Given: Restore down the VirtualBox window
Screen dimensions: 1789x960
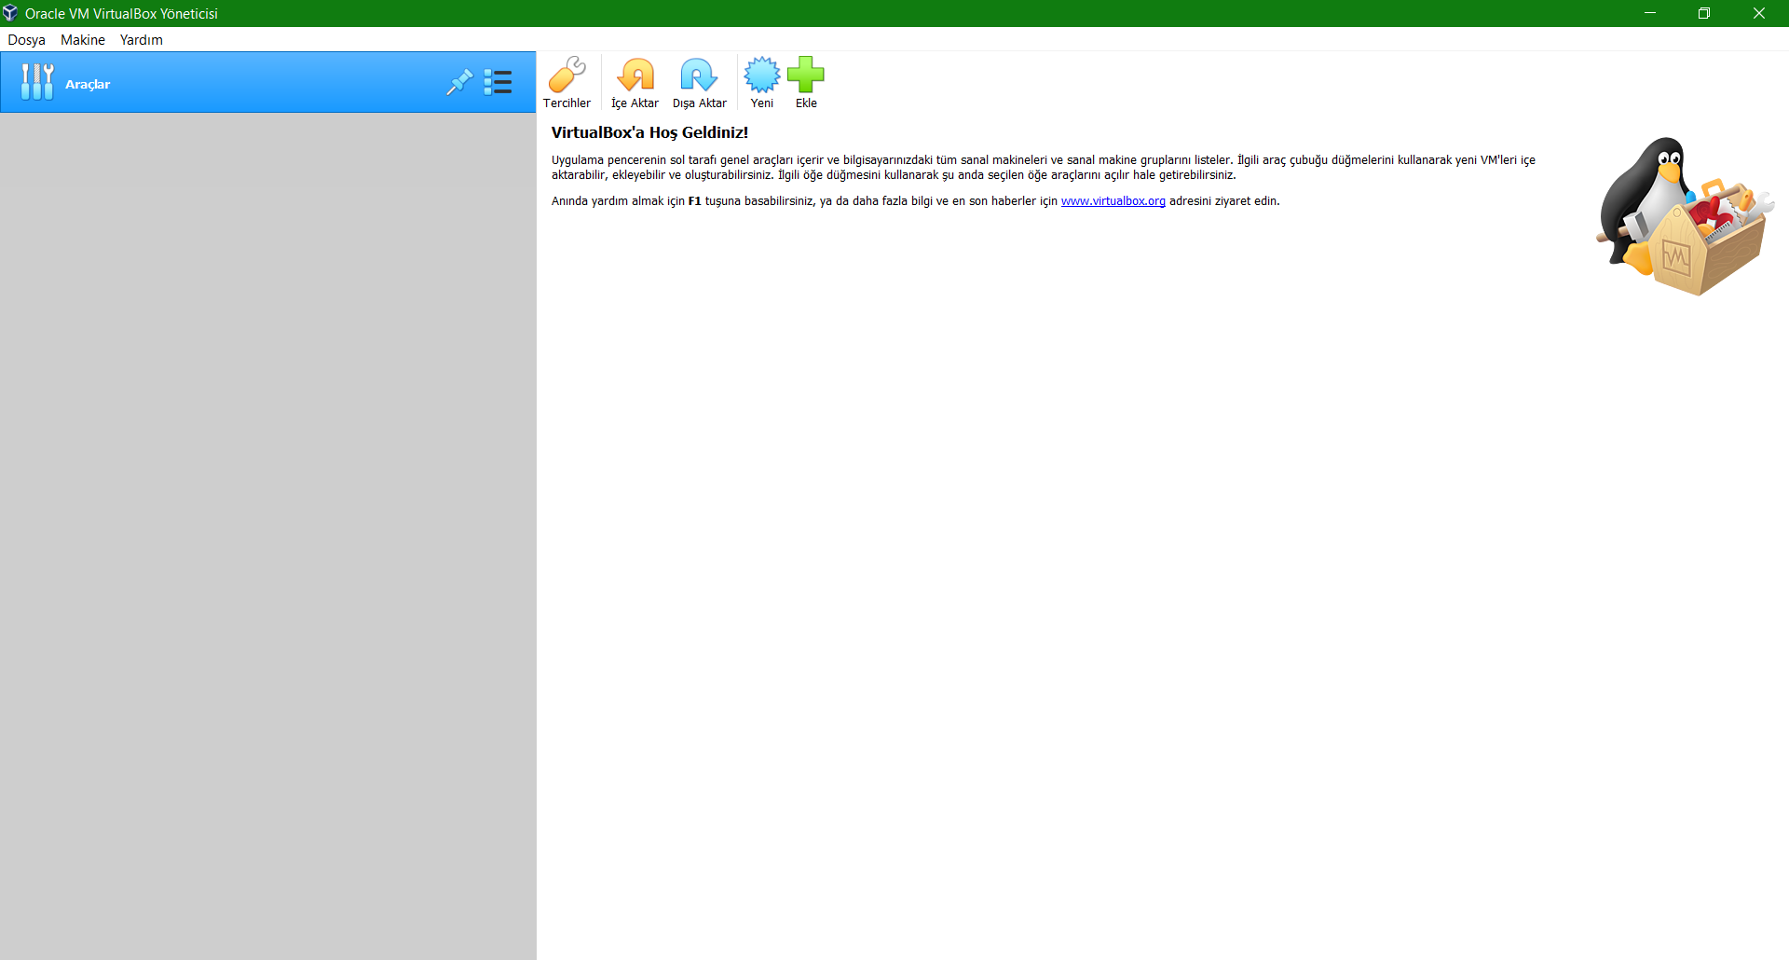Looking at the screenshot, I should pos(1704,13).
